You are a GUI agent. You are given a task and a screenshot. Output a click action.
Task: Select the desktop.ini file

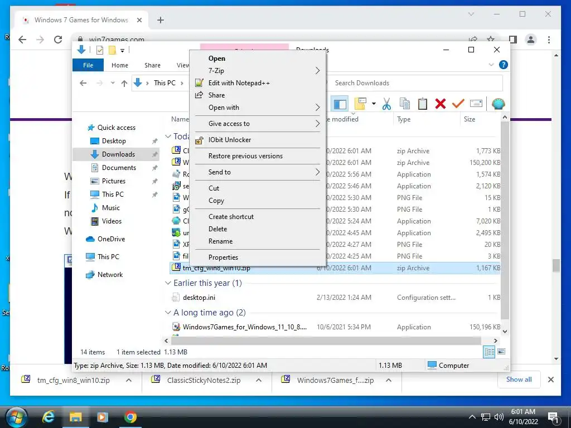[199, 298]
